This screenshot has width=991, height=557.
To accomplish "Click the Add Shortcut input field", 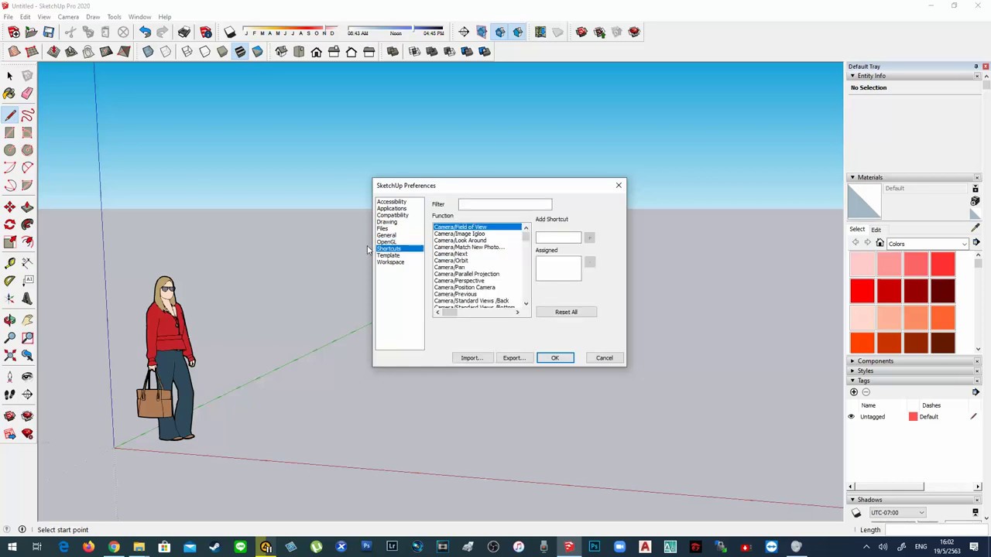I will coord(558,238).
